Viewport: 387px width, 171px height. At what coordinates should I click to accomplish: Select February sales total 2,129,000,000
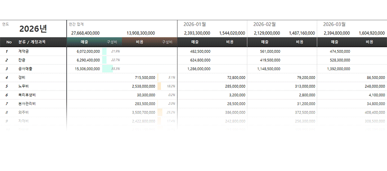tap(267, 33)
